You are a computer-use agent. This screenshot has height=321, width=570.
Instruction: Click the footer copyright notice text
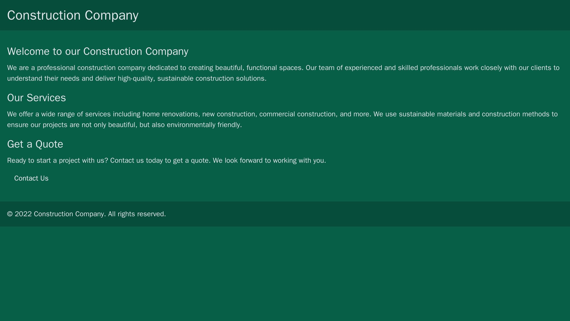86,214
